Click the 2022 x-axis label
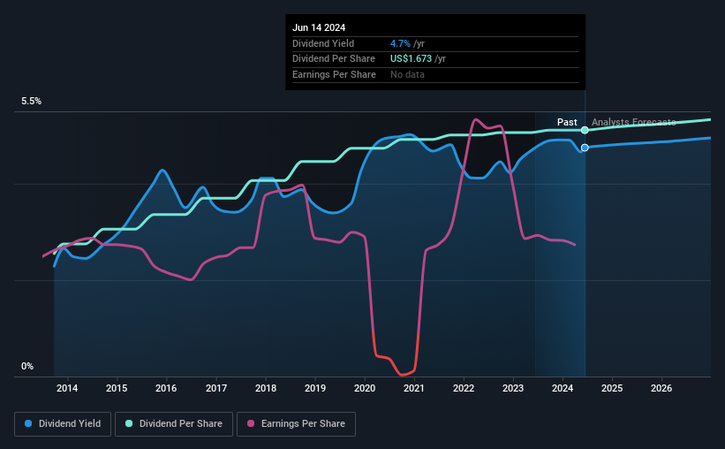This screenshot has height=449, width=725. (x=464, y=388)
